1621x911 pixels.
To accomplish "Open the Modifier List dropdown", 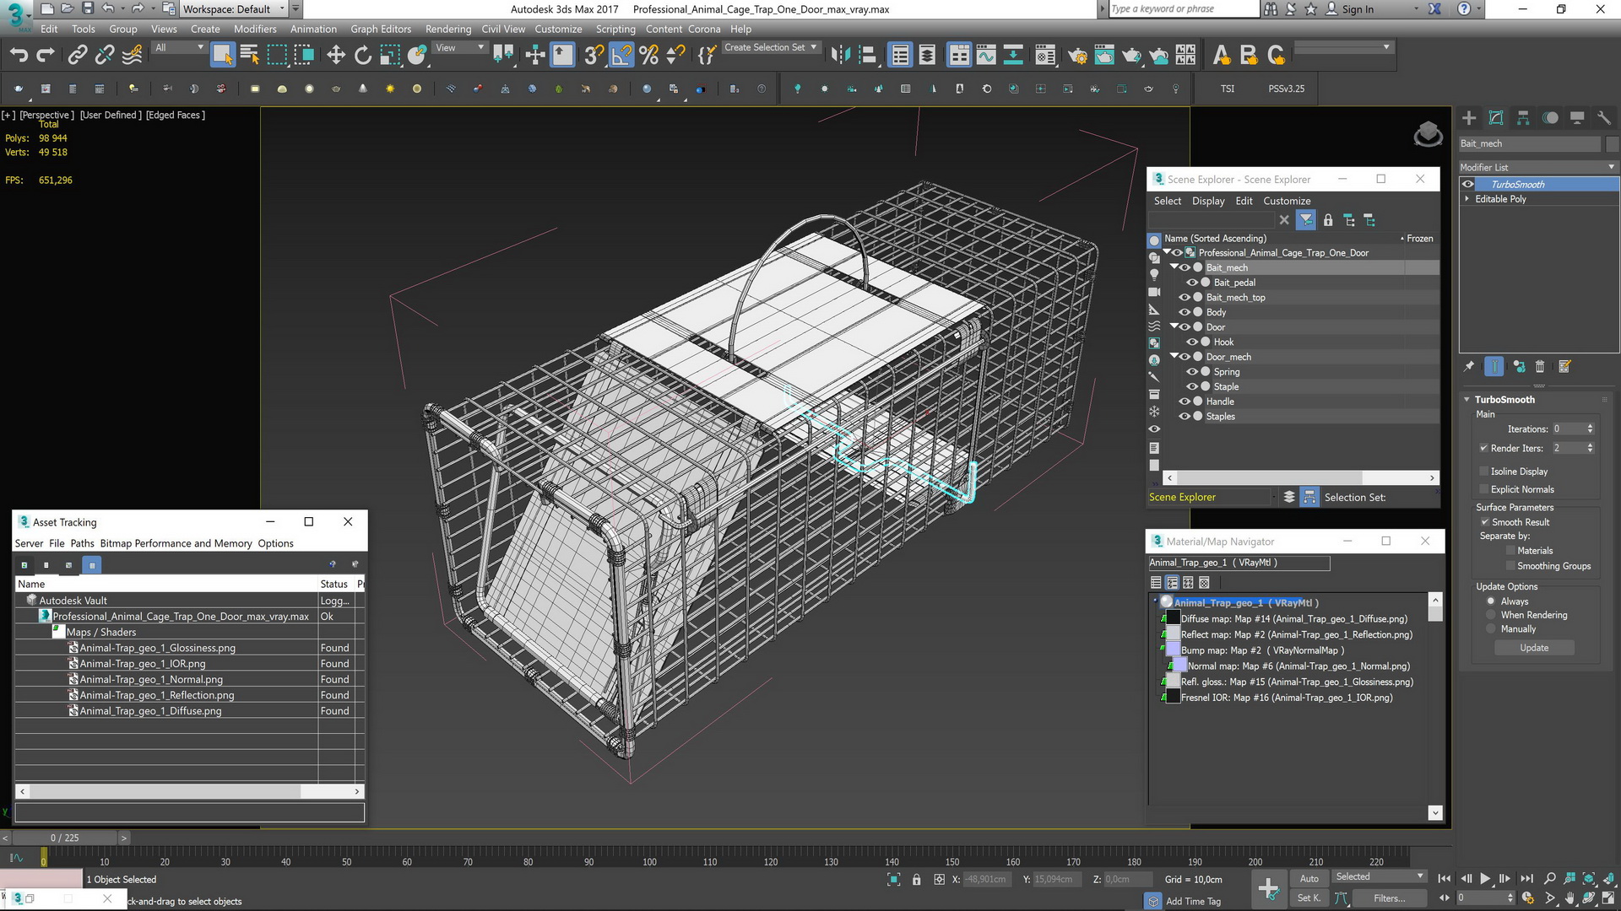I will point(1537,167).
